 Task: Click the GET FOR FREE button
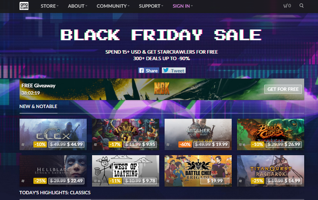[x=283, y=89]
